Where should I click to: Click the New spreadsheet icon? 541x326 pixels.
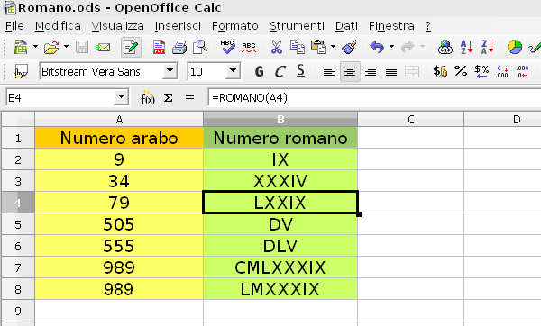tap(21, 47)
